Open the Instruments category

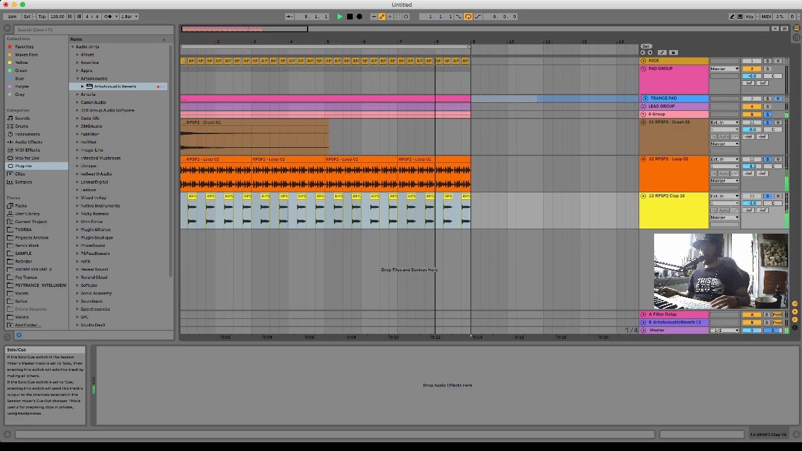pos(27,134)
